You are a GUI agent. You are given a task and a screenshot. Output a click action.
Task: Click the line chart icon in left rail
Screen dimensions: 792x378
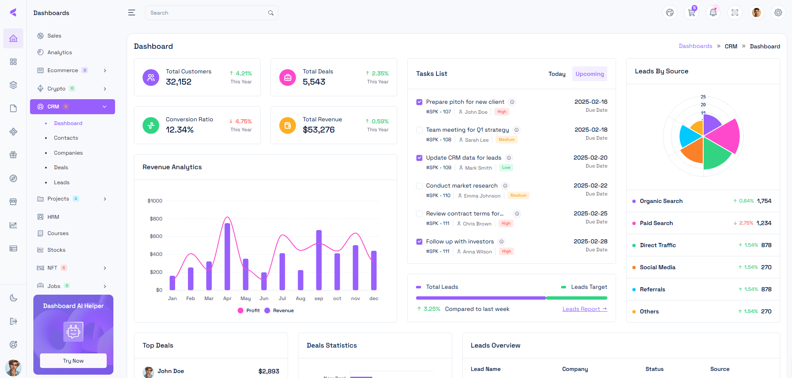tap(13, 225)
